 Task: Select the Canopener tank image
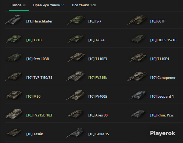137,76
